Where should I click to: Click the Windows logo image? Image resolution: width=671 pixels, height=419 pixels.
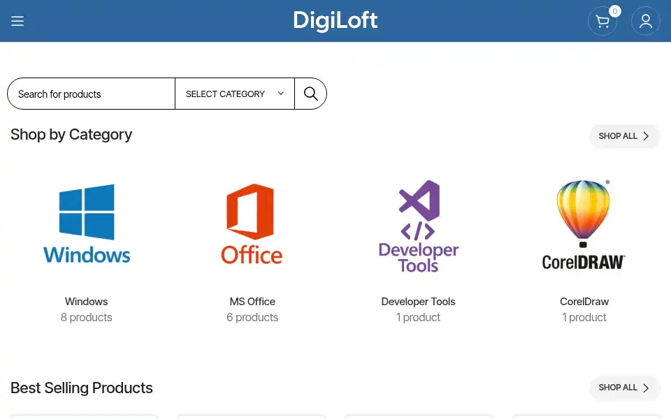(87, 223)
